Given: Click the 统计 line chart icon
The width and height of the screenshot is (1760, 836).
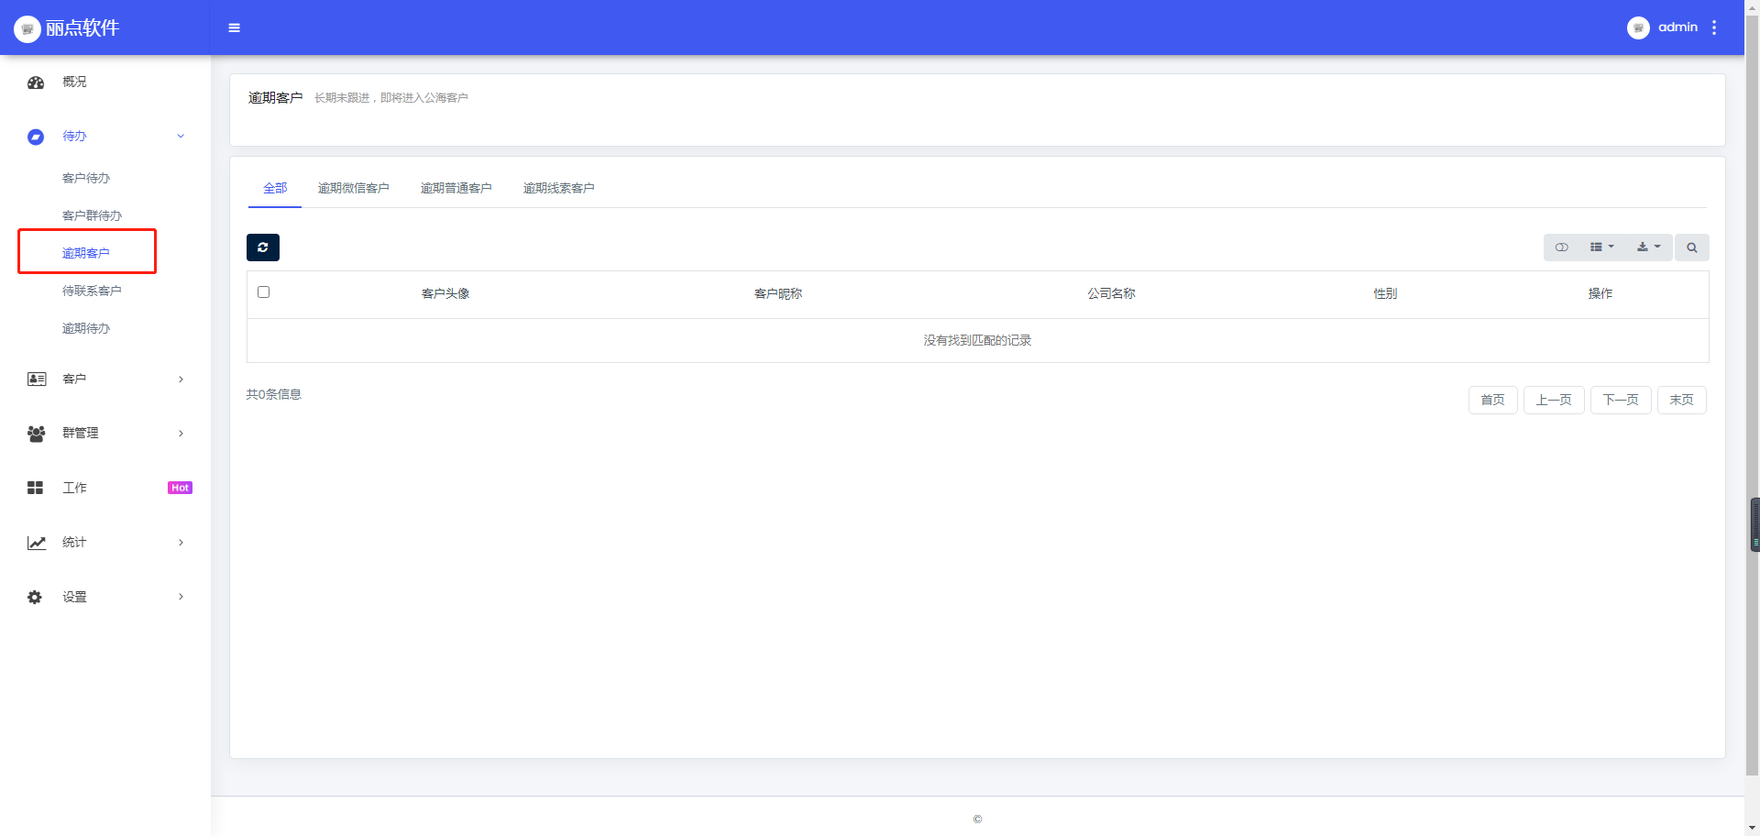Looking at the screenshot, I should [36, 543].
